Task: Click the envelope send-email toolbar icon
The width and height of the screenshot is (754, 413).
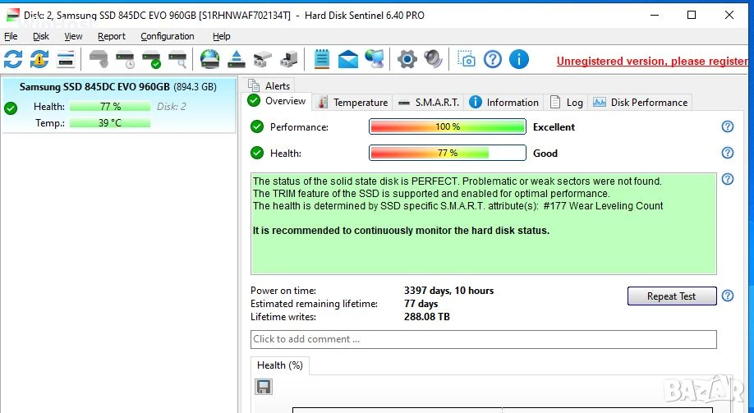Action: [348, 59]
